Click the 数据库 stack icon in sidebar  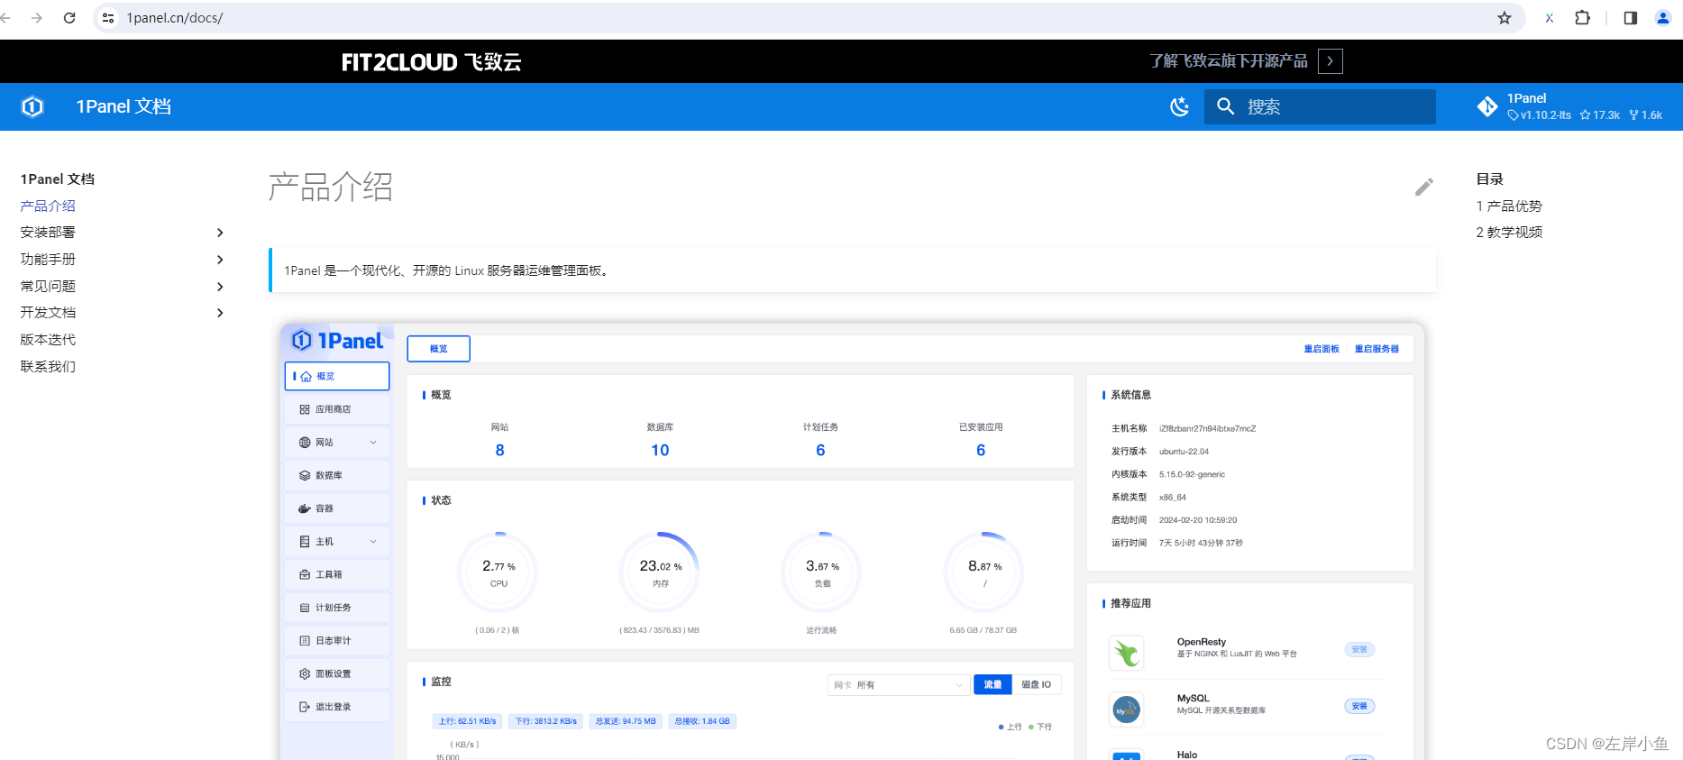[305, 475]
